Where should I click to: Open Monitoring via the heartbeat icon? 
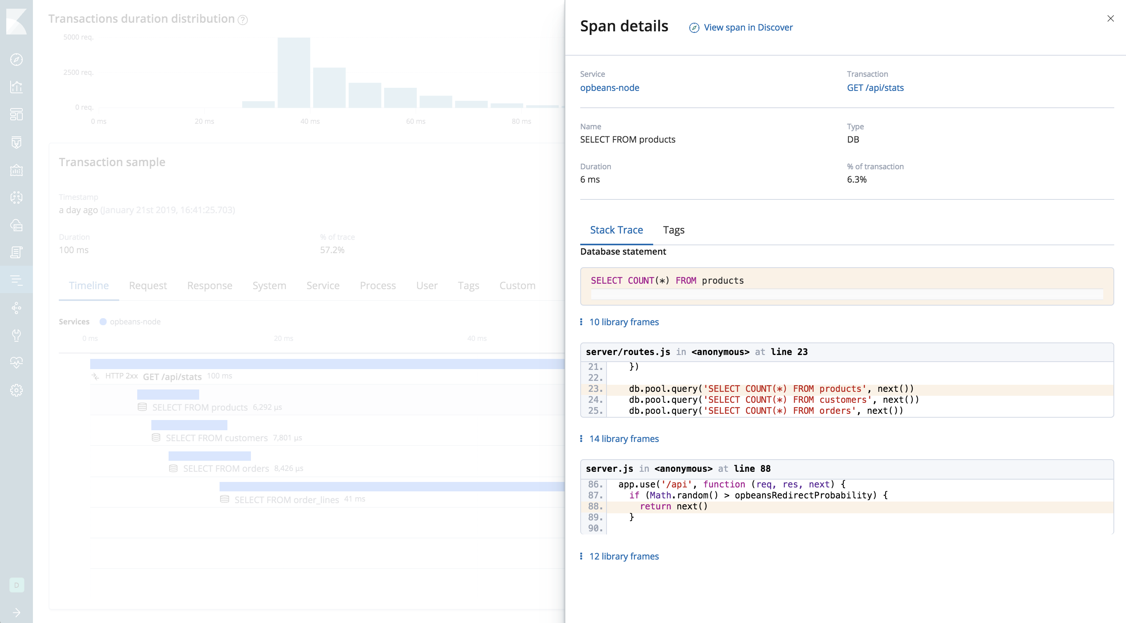click(16, 362)
